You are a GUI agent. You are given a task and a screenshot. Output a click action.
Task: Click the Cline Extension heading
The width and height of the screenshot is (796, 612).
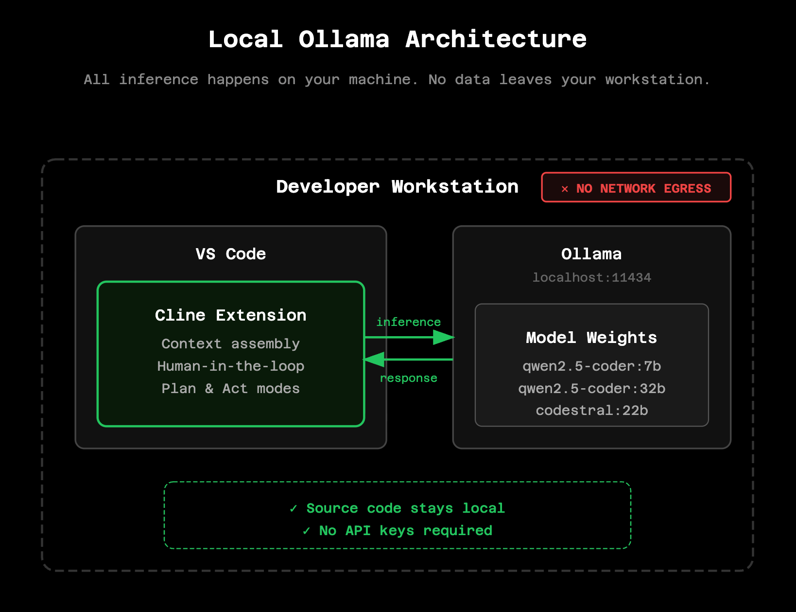click(230, 315)
